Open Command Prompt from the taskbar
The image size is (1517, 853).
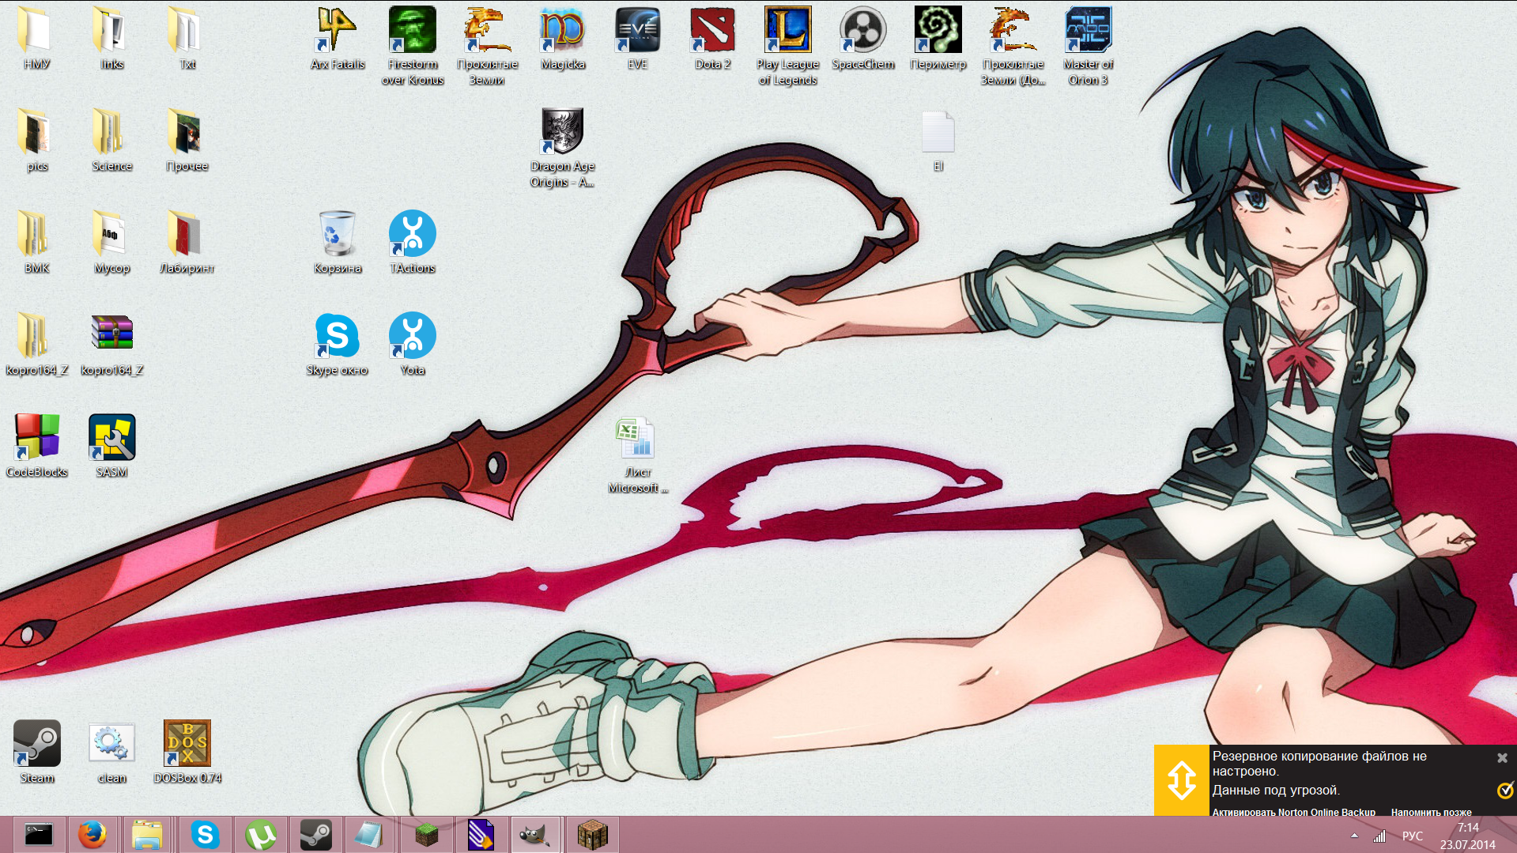pos(39,835)
